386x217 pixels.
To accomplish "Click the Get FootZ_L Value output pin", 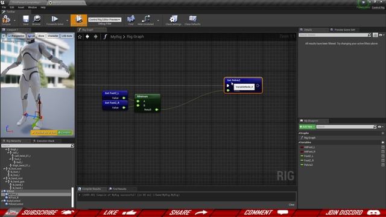I will pyautogui.click(x=124, y=98).
